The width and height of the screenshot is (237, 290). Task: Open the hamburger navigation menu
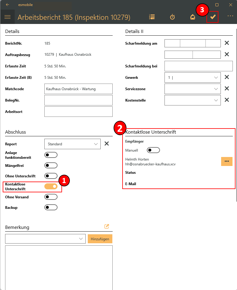click(7, 17)
